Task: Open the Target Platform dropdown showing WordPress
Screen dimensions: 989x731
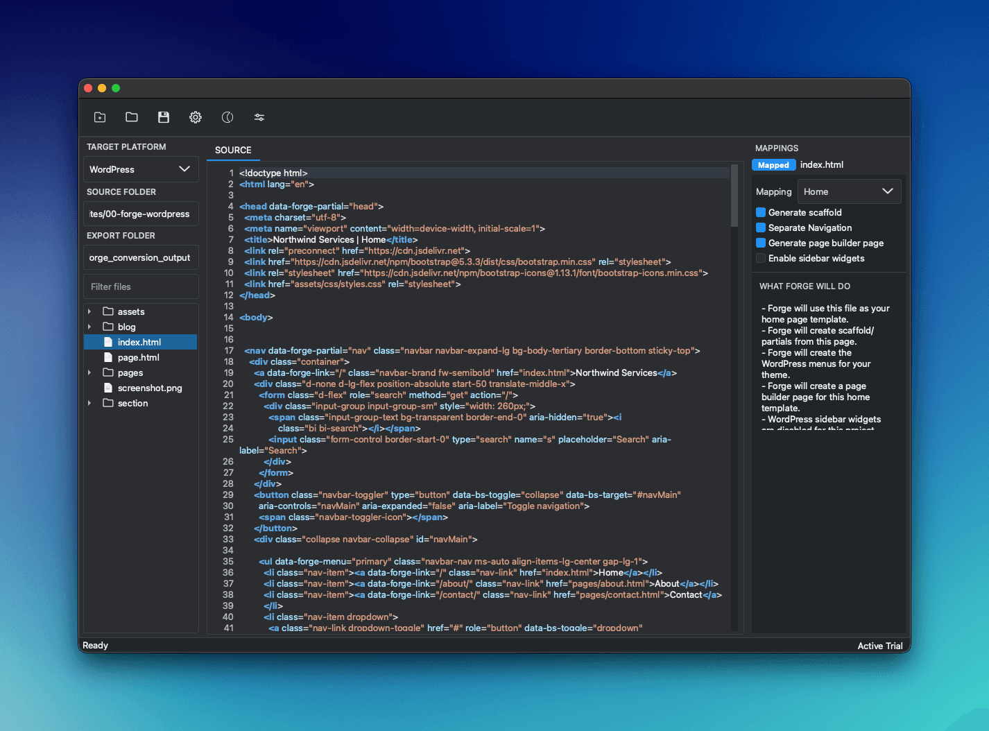Action: pyautogui.click(x=140, y=169)
